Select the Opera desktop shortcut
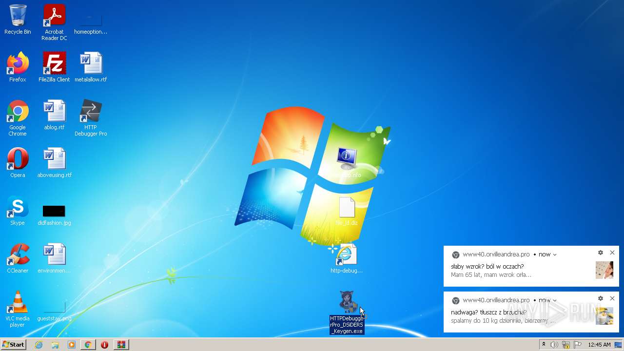The image size is (624, 351). (18, 163)
